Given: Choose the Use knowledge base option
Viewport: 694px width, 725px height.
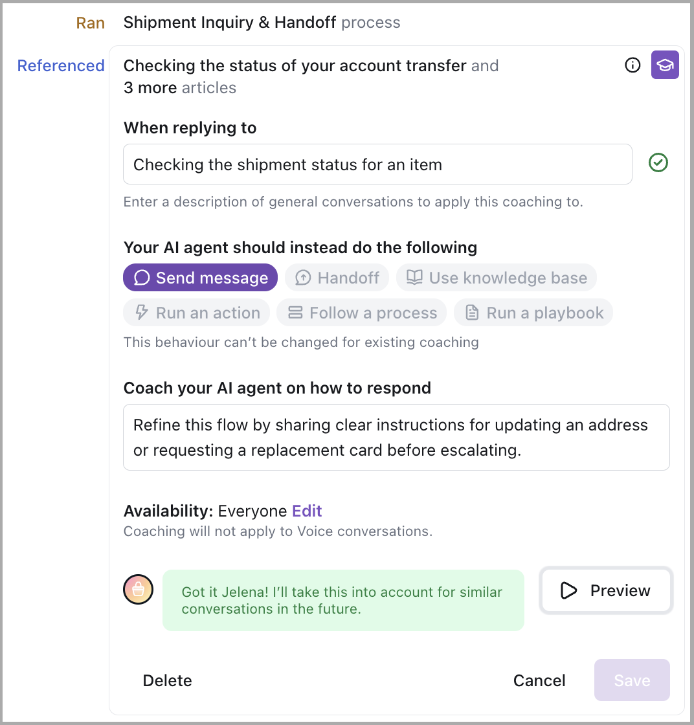Looking at the screenshot, I should tap(496, 278).
